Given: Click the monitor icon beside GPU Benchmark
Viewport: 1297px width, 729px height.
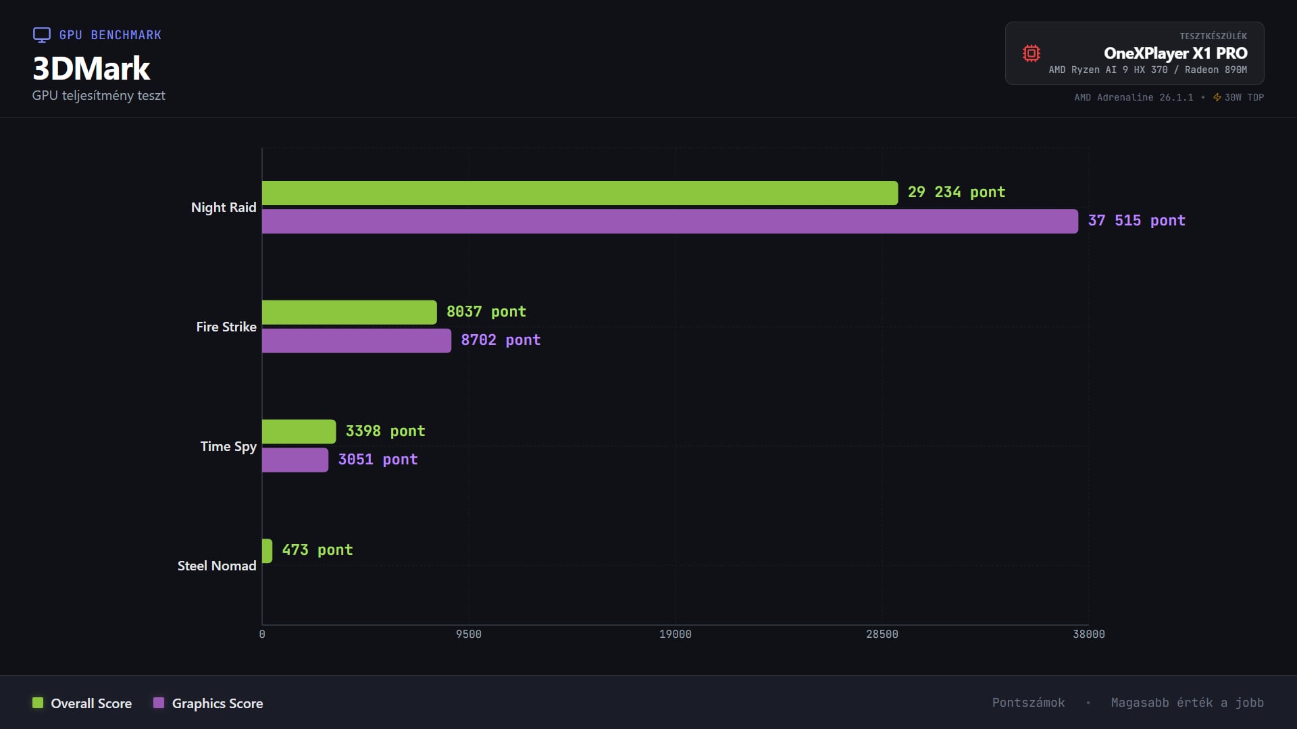Looking at the screenshot, I should (42, 34).
